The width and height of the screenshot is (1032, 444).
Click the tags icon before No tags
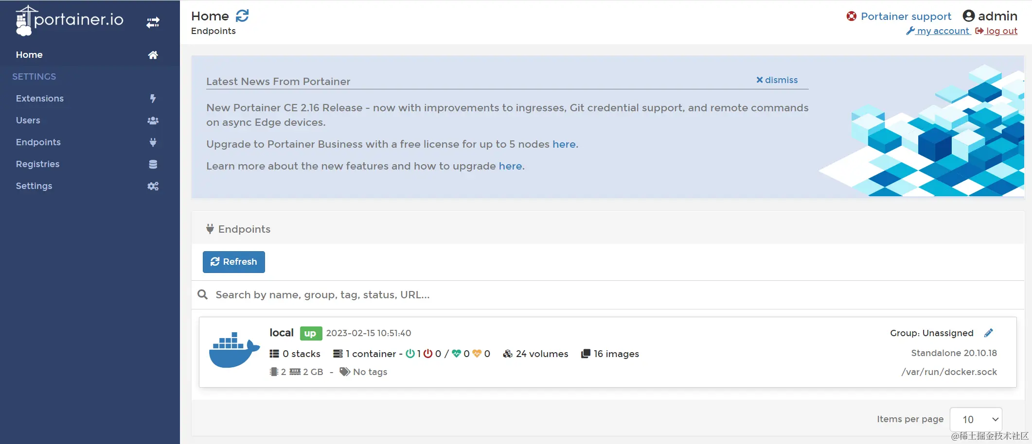coord(345,372)
